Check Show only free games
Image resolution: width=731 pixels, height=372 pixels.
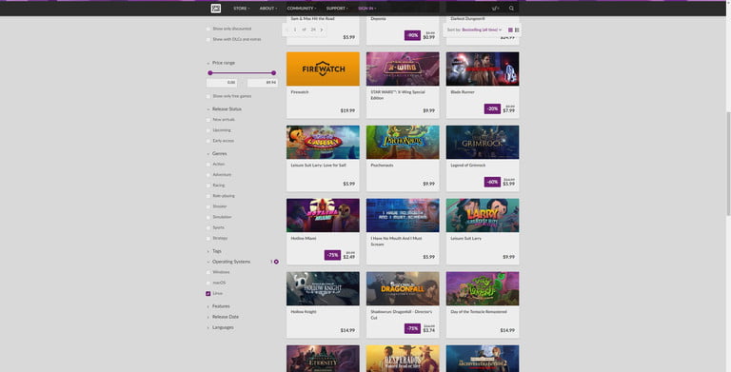[x=208, y=96]
